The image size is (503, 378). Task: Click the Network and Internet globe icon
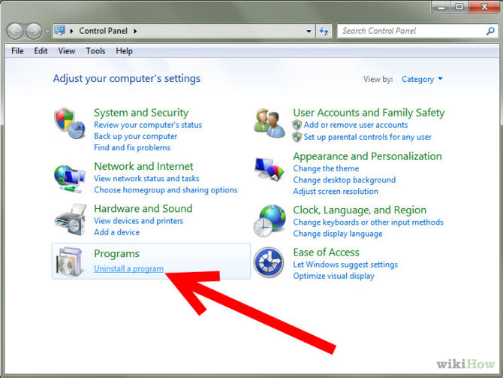tap(70, 177)
